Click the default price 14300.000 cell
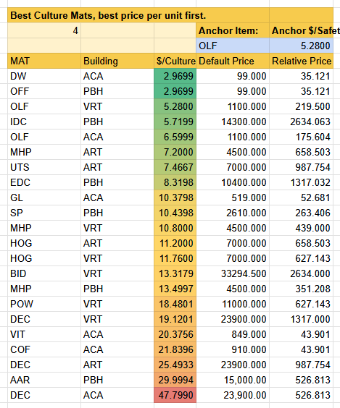This screenshot has width=340, height=408. click(x=233, y=122)
